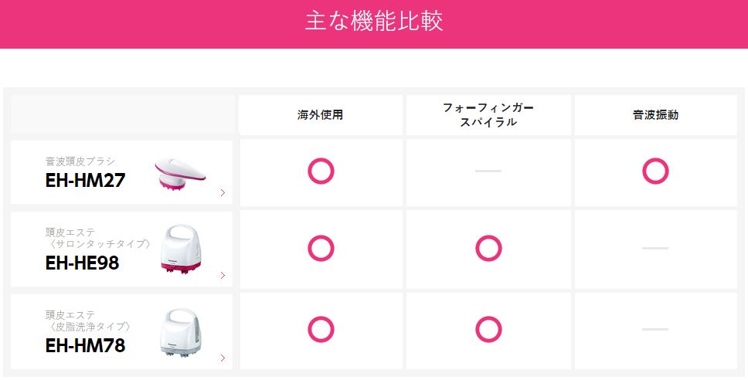Screen dimensions: 748x380
Task: Click the EH-HM27 海外使用 circle mark
Action: pos(321,171)
